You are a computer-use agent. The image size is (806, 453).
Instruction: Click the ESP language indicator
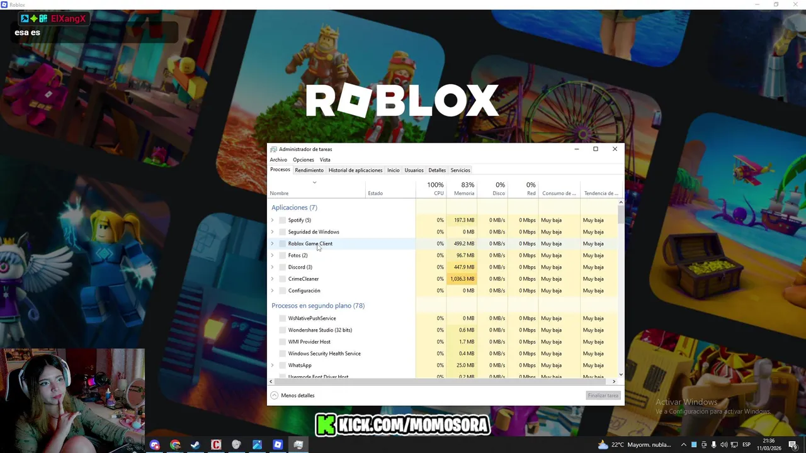(x=746, y=445)
